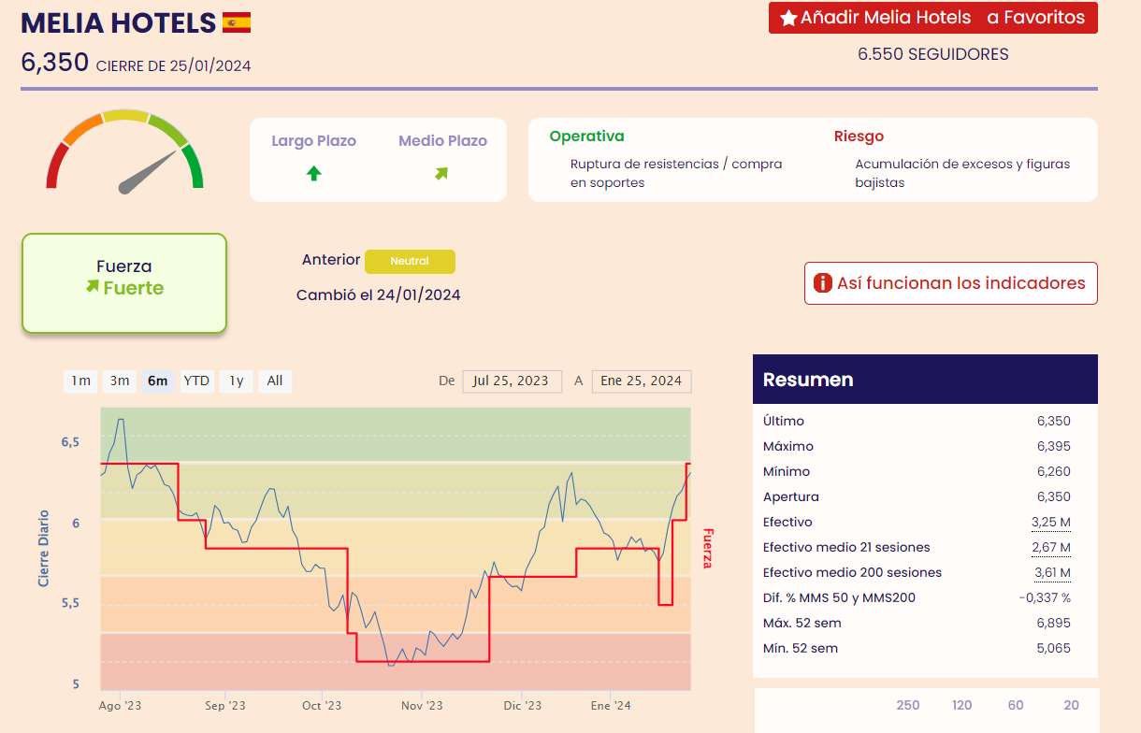The image size is (1141, 733).
Task: Click the Ene '24 axis label on chart
Action: (610, 705)
